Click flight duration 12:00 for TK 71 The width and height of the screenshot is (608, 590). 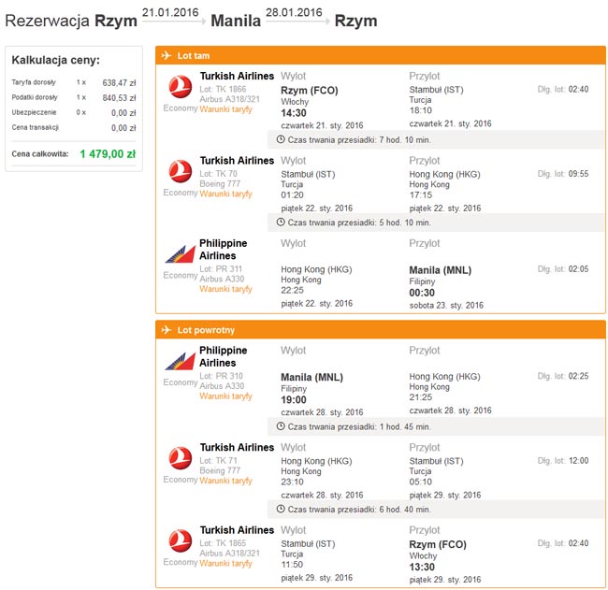pos(578,461)
